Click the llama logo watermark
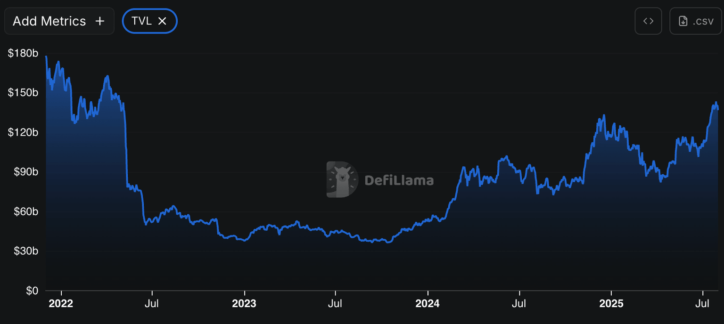The height and width of the screenshot is (324, 724). (x=342, y=179)
